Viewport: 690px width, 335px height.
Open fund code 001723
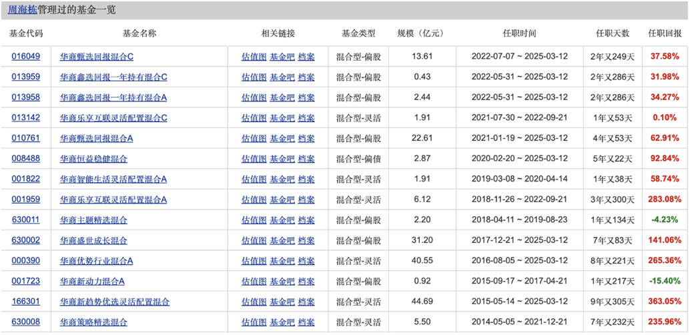point(26,282)
